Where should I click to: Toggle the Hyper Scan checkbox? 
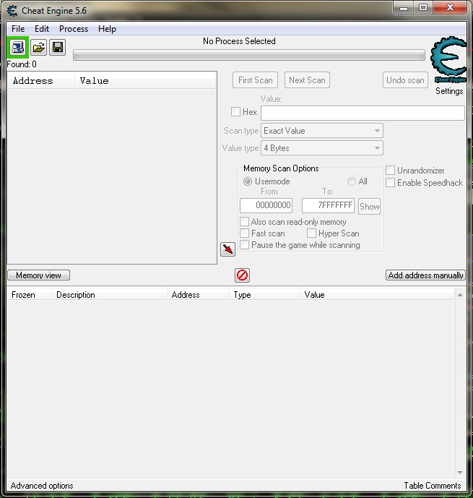pos(311,233)
